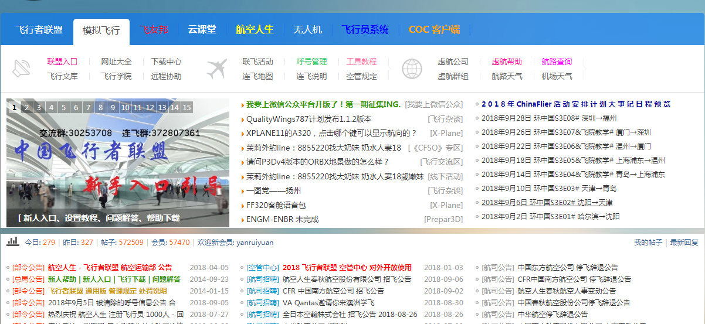Open XPLANE11的A320 question post
Screen dimensions: 705x324
pyautogui.click(x=331, y=133)
